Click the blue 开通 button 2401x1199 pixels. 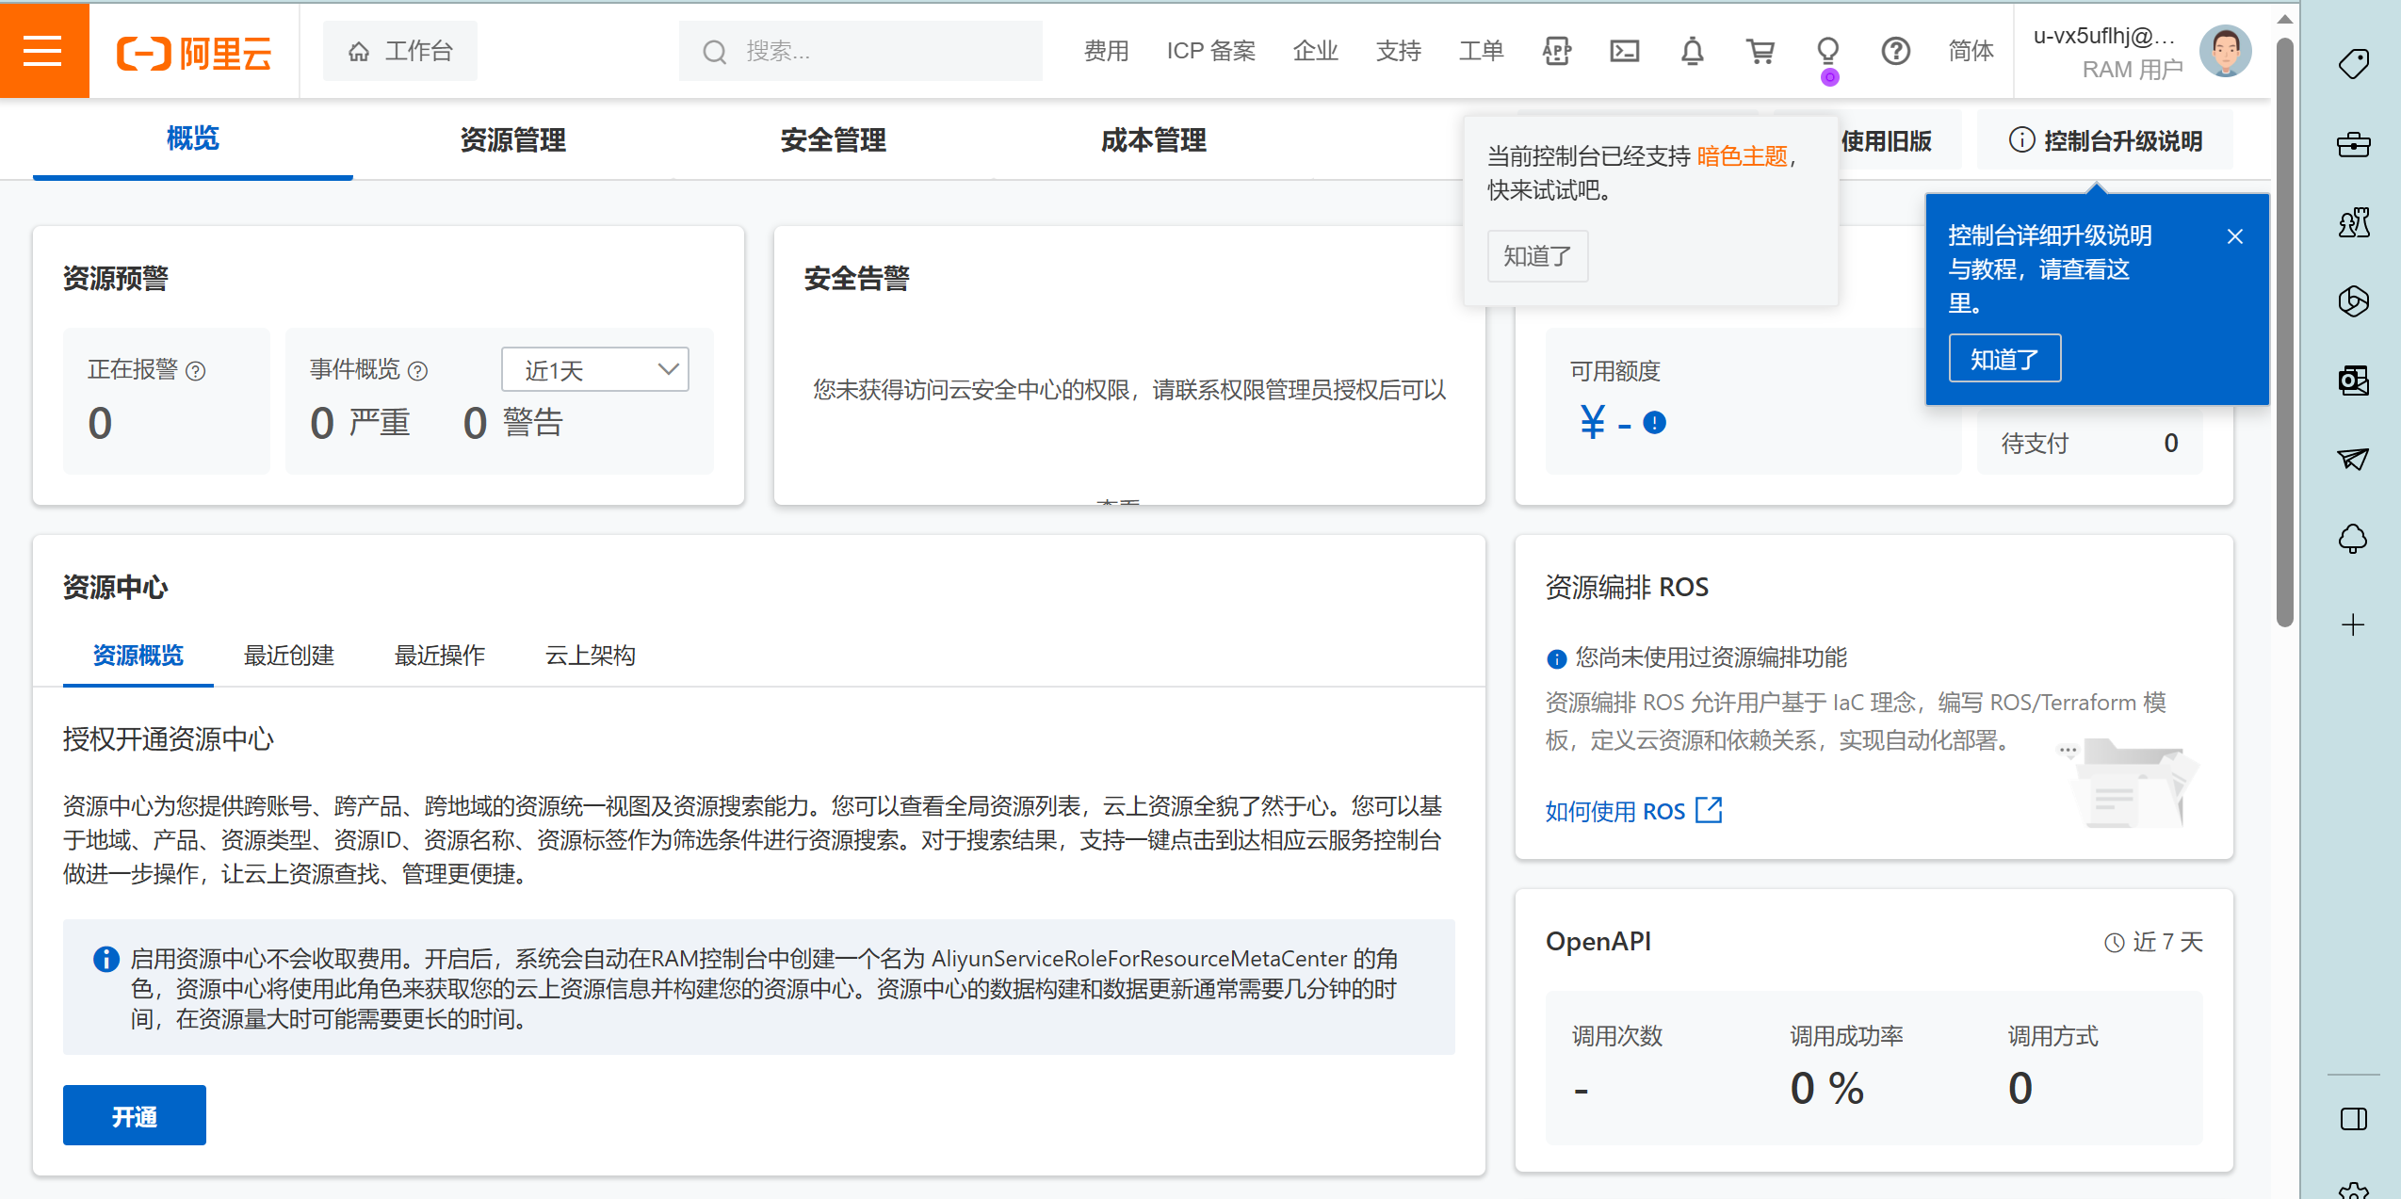click(135, 1116)
